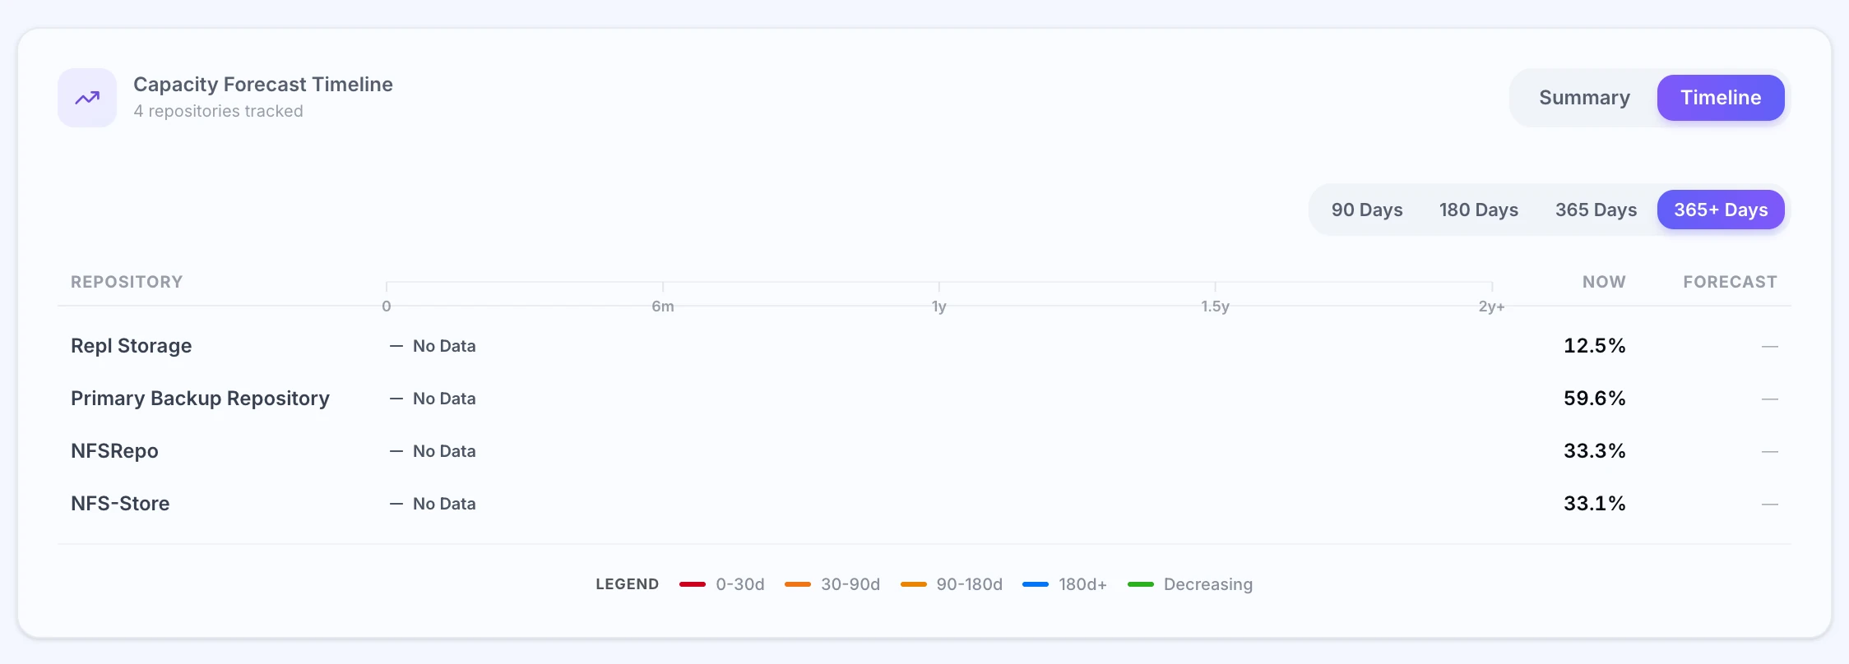The width and height of the screenshot is (1849, 664).
Task: Click the Primary Backup Repository name
Action: coord(200,399)
